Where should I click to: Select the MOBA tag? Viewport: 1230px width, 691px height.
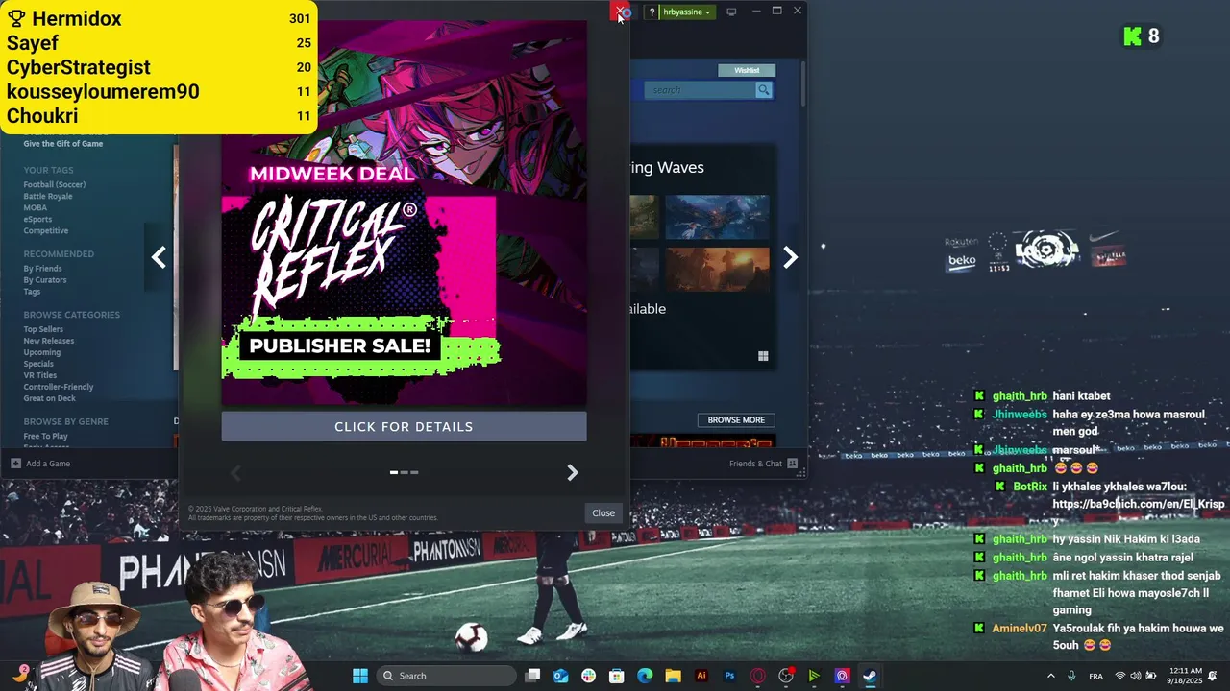tap(36, 207)
